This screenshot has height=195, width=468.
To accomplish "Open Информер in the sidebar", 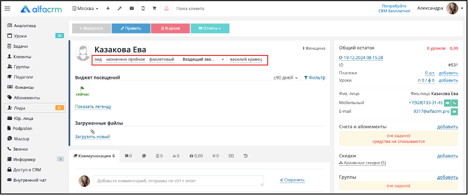I will point(34,160).
